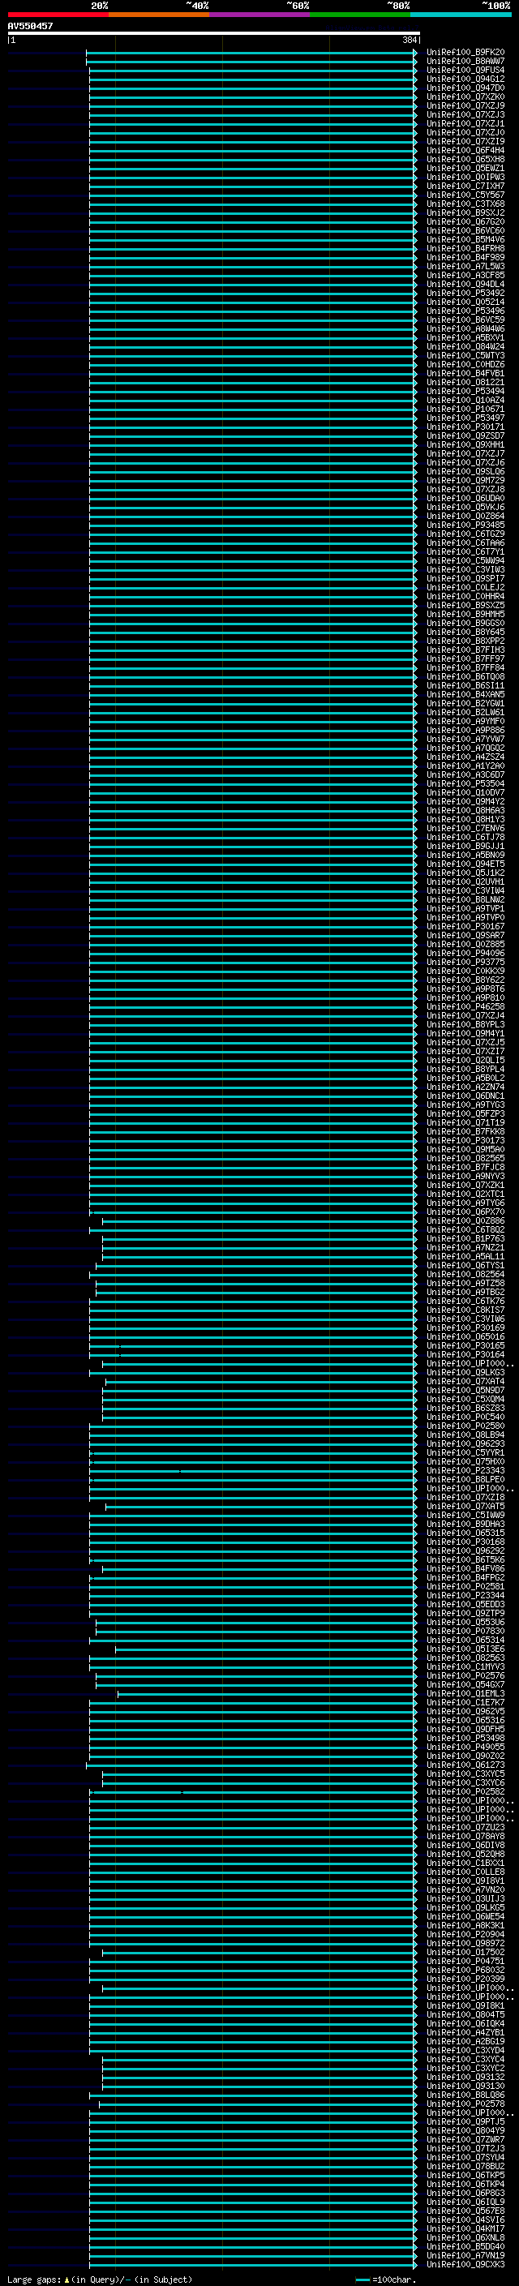The width and height of the screenshot is (519, 2286).
Task: Select label UniRef100_C5XQM4
Action: [x=465, y=1400]
